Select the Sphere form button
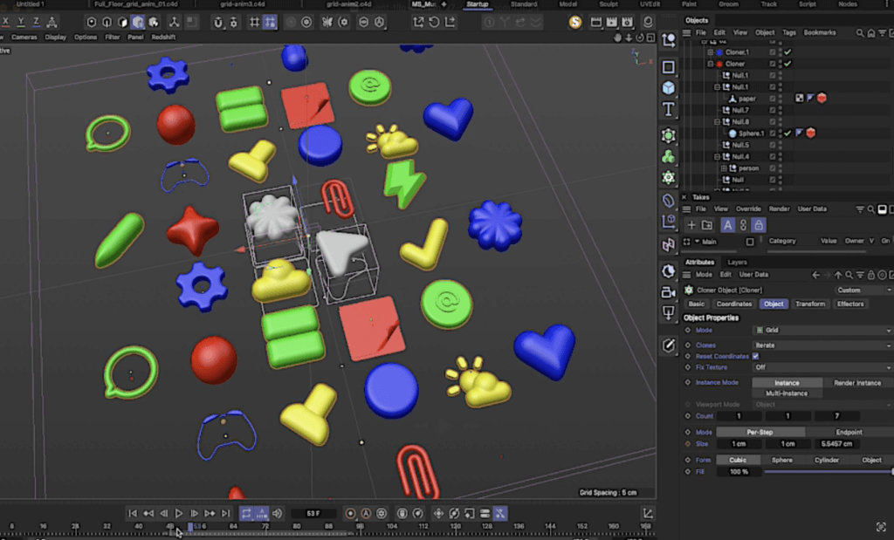 [x=781, y=460]
